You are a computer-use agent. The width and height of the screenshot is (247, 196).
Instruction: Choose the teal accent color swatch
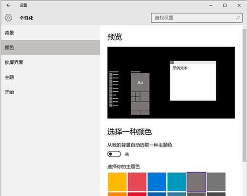[x=176, y=182]
